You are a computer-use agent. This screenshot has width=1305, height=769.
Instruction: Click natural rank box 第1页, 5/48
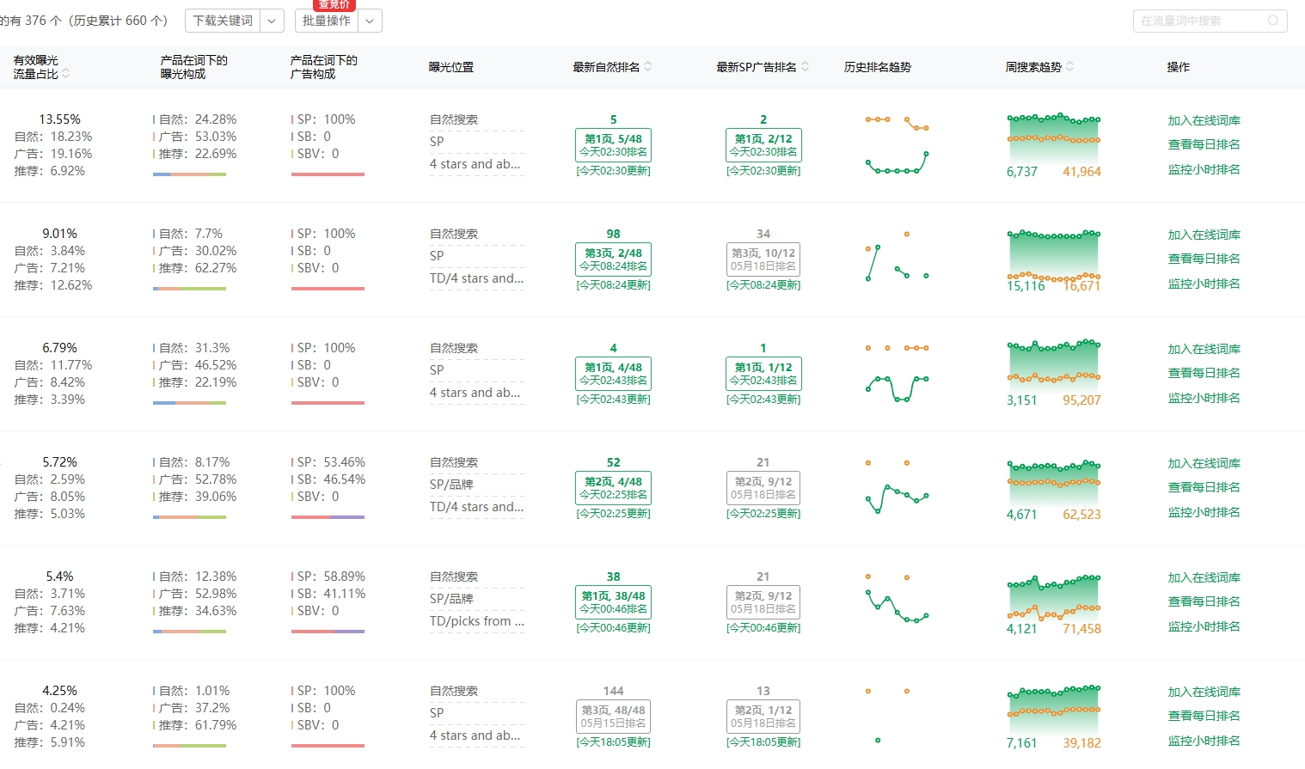point(613,145)
